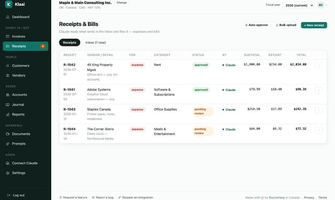Screen dimensions: 335x200
Task: Open row actions for receipt R-1041
Action: tap(319, 90)
